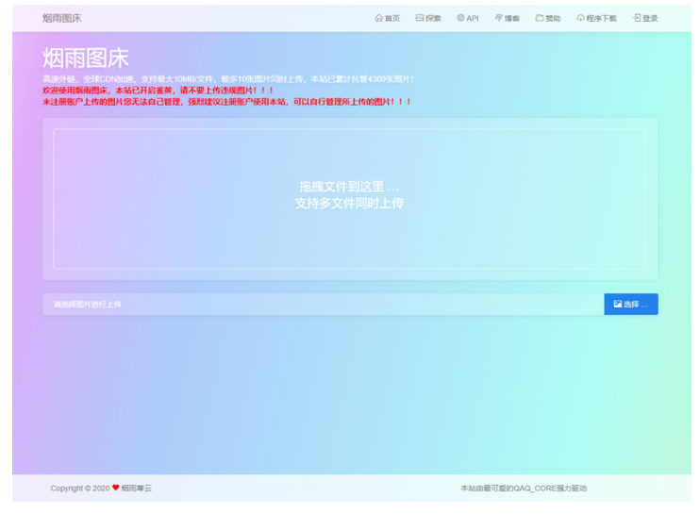
Task: Open the 赞助 nav item
Action: (547, 18)
